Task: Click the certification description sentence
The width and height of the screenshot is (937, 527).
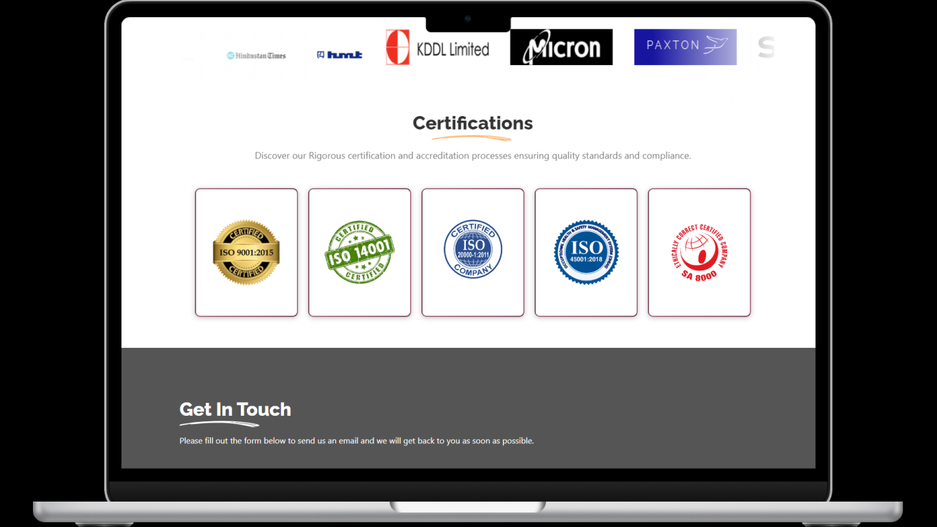Action: coord(473,156)
